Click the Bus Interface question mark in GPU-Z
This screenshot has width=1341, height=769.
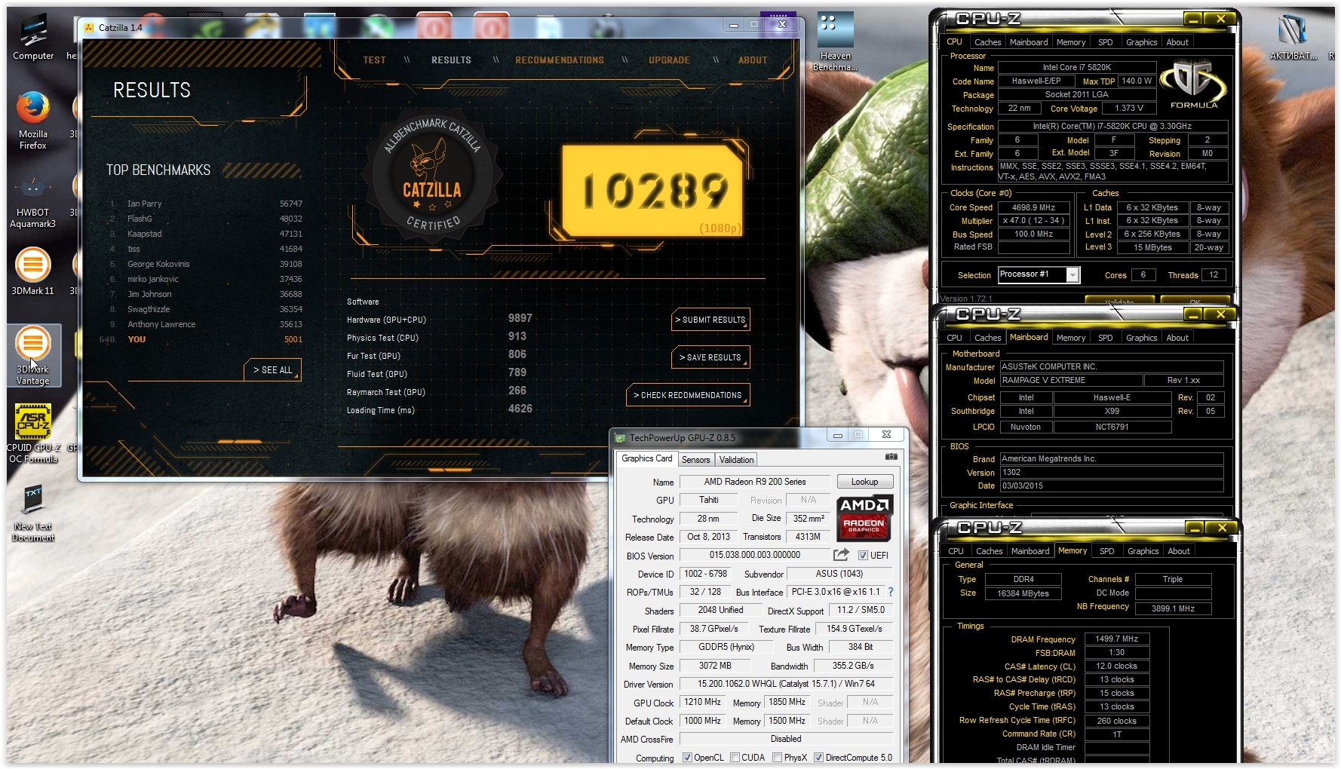tap(890, 592)
